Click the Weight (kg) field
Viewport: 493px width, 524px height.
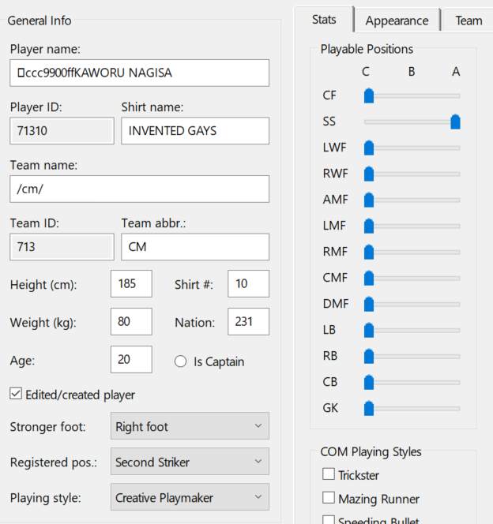coord(131,321)
